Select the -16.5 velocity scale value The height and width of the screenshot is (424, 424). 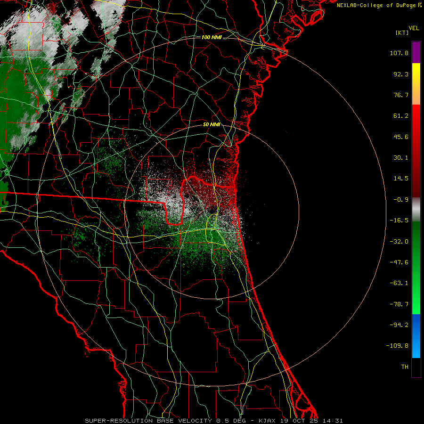pyautogui.click(x=399, y=220)
